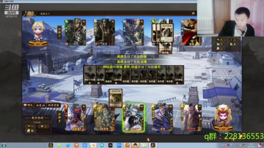Click the message 高顺发动了技能群雄
This screenshot has height=148, width=264.
pyautogui.click(x=132, y=57)
